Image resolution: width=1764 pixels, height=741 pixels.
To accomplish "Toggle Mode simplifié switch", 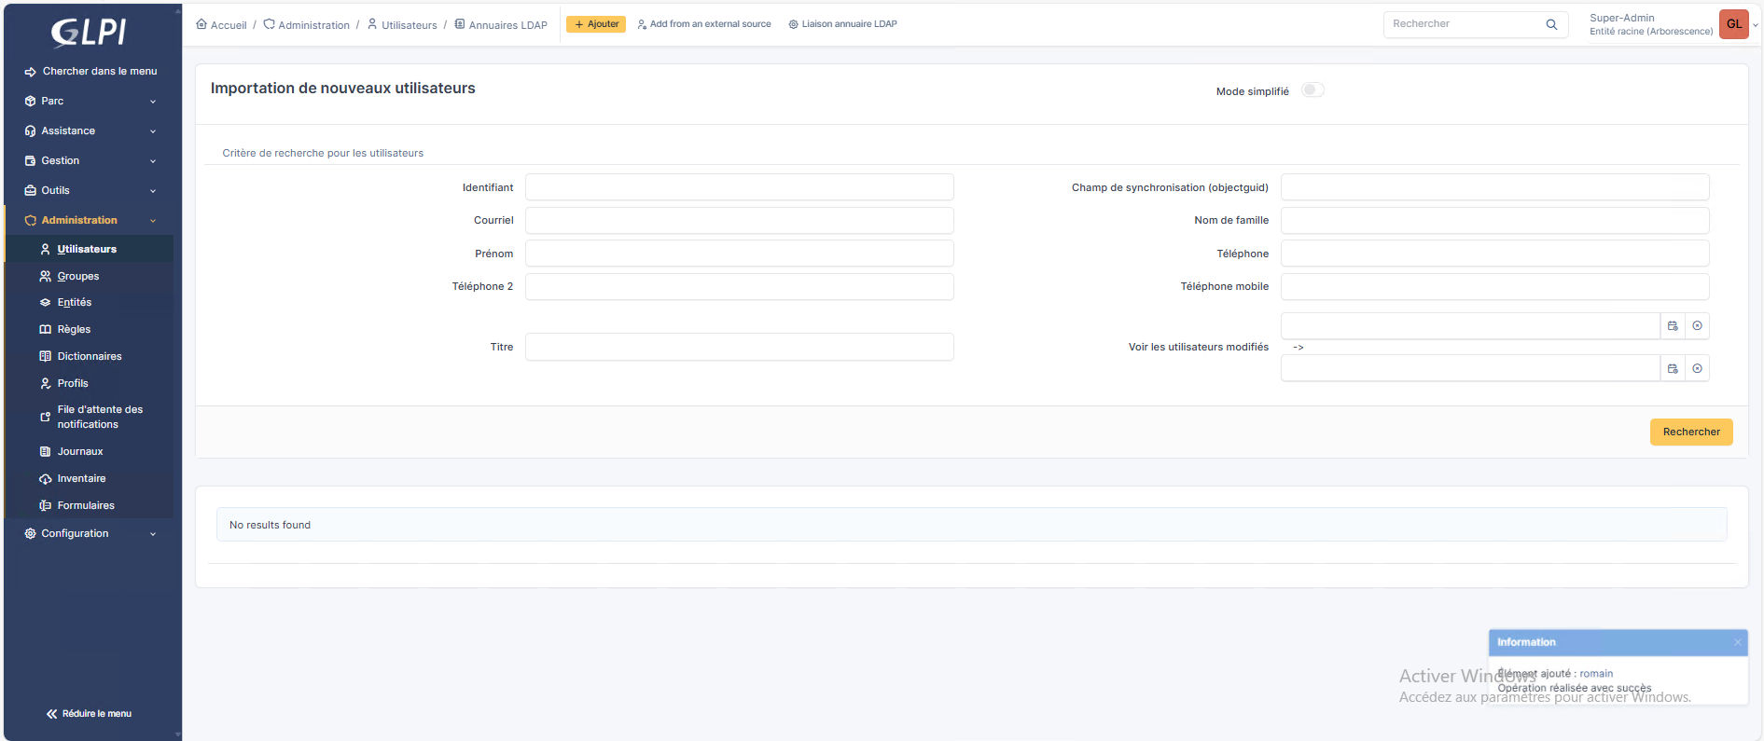I will [1313, 90].
